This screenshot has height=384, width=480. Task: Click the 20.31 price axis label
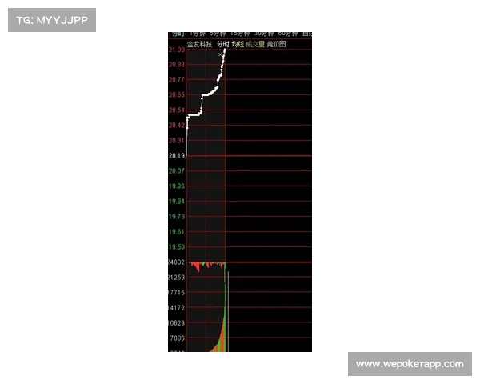[177, 141]
